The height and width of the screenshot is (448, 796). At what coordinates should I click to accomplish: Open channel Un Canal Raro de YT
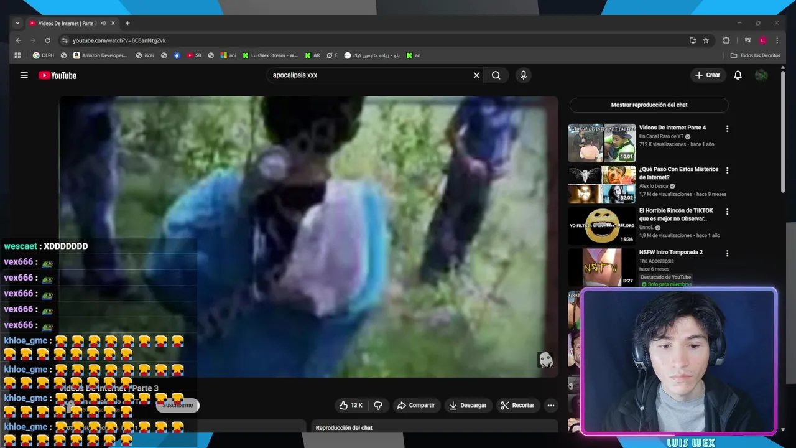(662, 136)
